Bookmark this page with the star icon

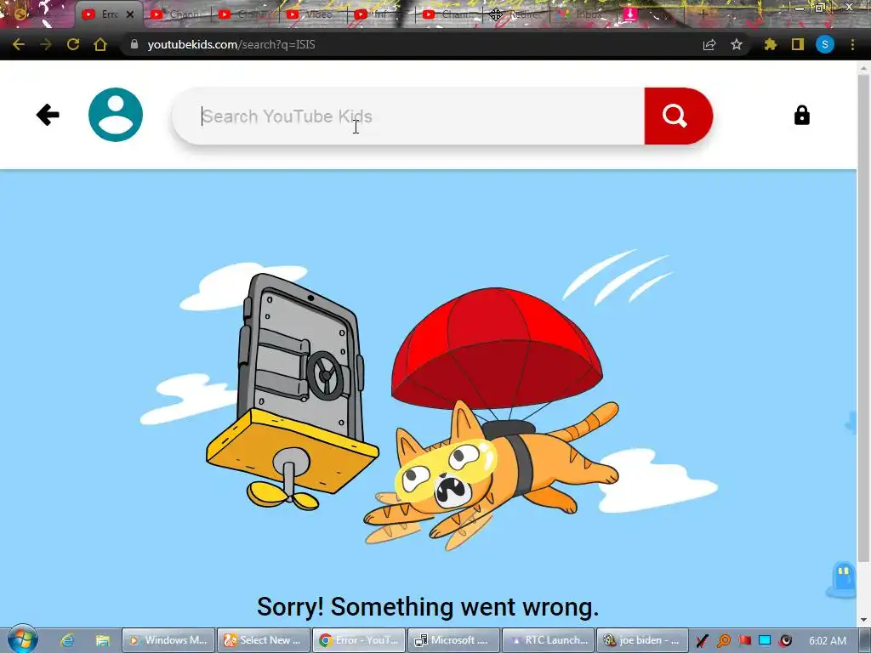[737, 44]
